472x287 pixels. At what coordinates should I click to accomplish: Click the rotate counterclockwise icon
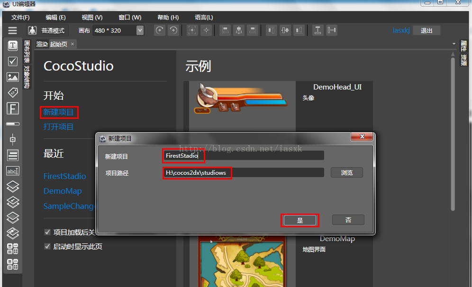(x=173, y=30)
